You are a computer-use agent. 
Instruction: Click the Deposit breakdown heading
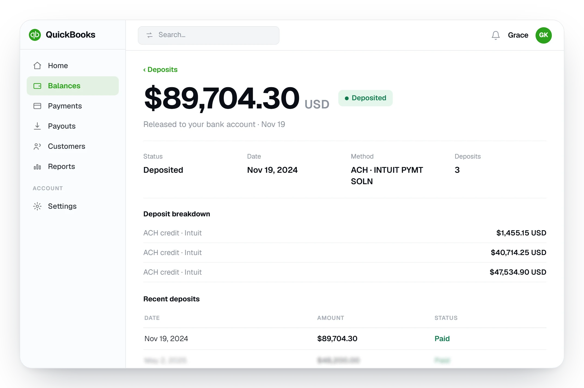tap(177, 214)
